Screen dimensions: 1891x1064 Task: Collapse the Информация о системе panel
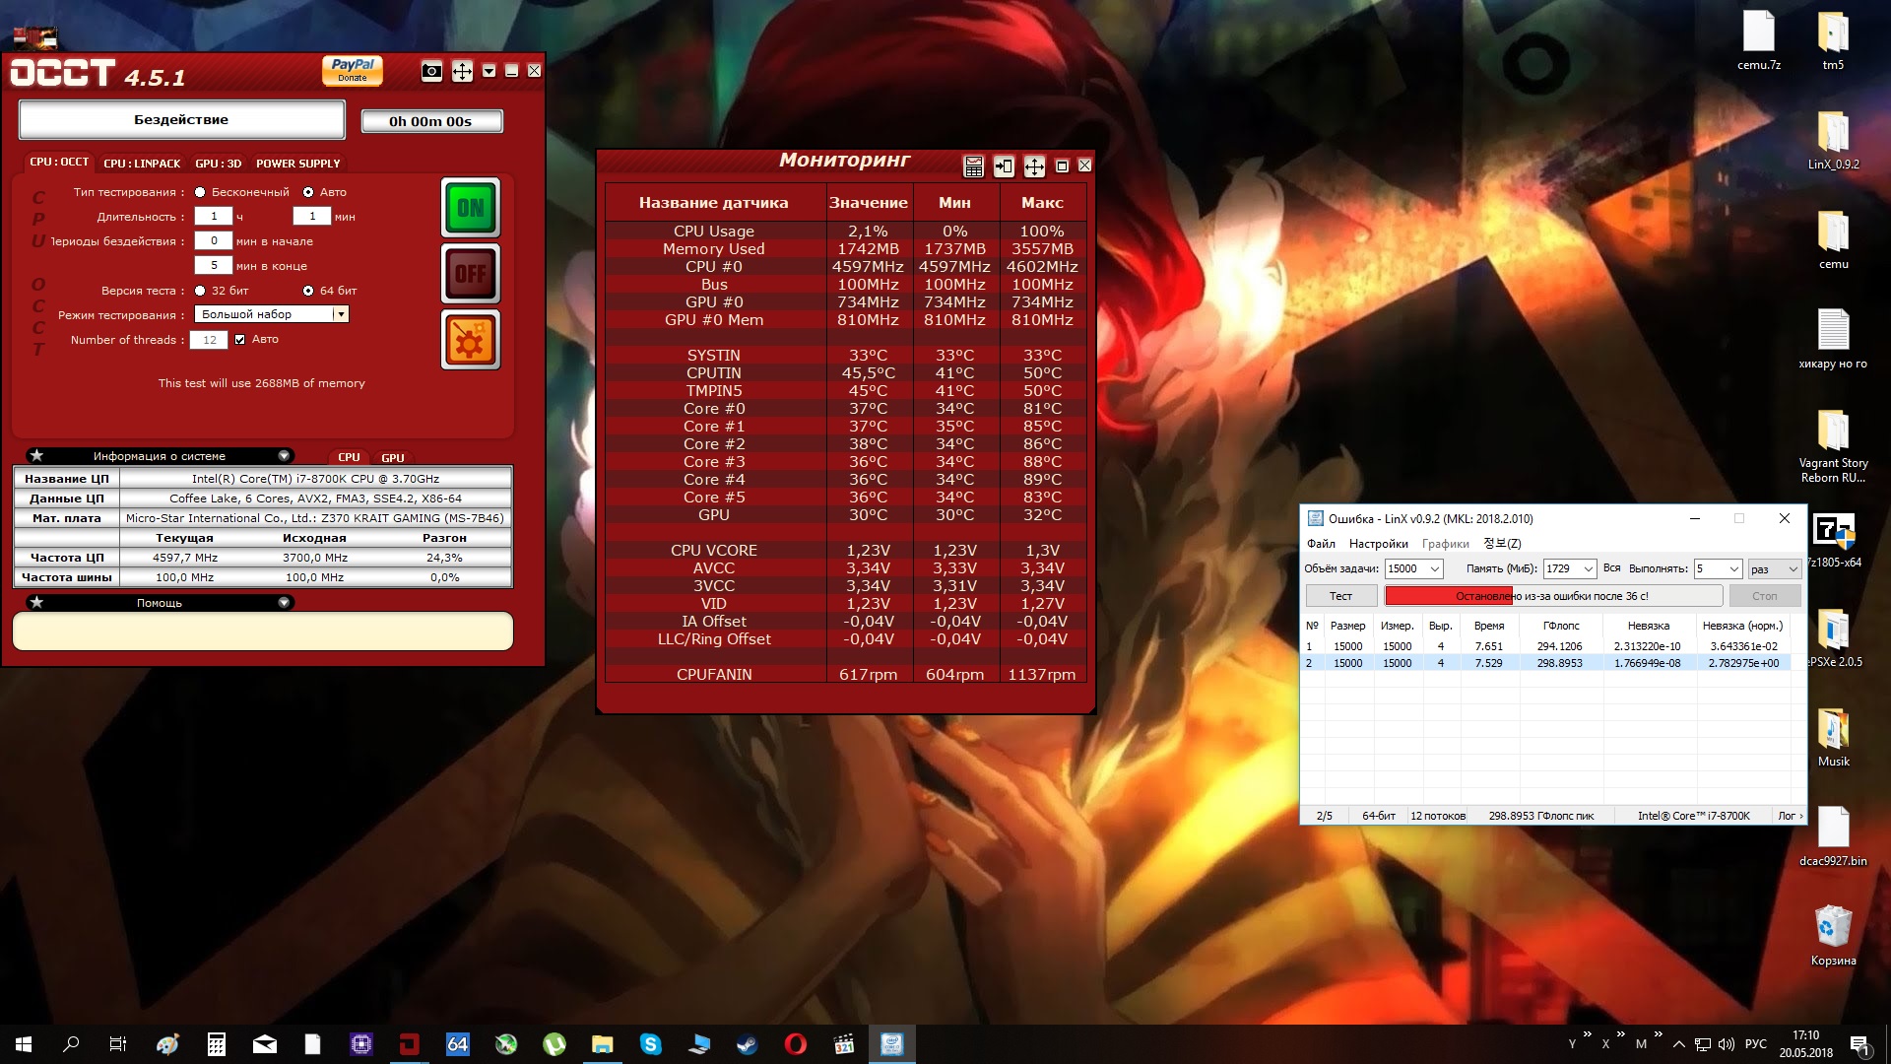click(284, 456)
